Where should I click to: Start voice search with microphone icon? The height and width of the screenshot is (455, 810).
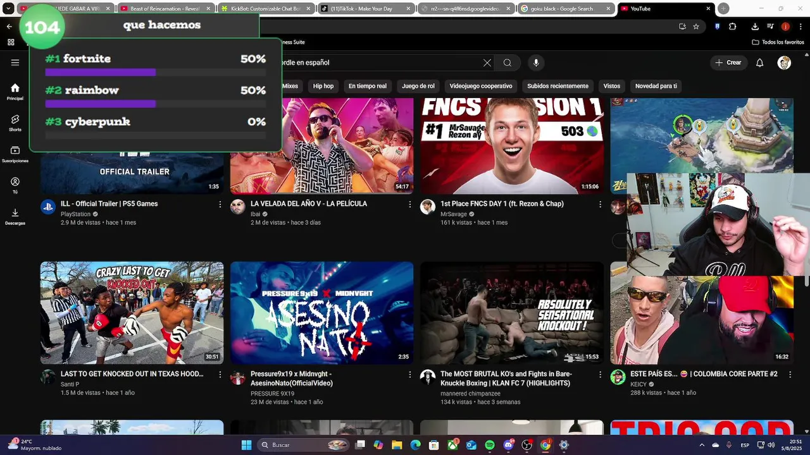pyautogui.click(x=536, y=63)
